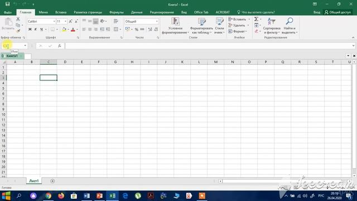Click the Вход sign-in link

click(x=317, y=12)
